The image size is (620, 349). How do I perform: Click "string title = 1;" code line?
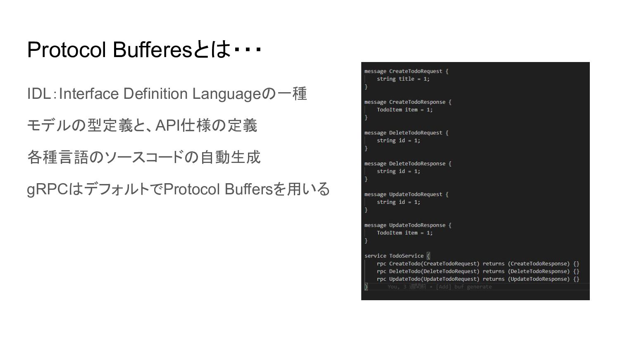(403, 79)
